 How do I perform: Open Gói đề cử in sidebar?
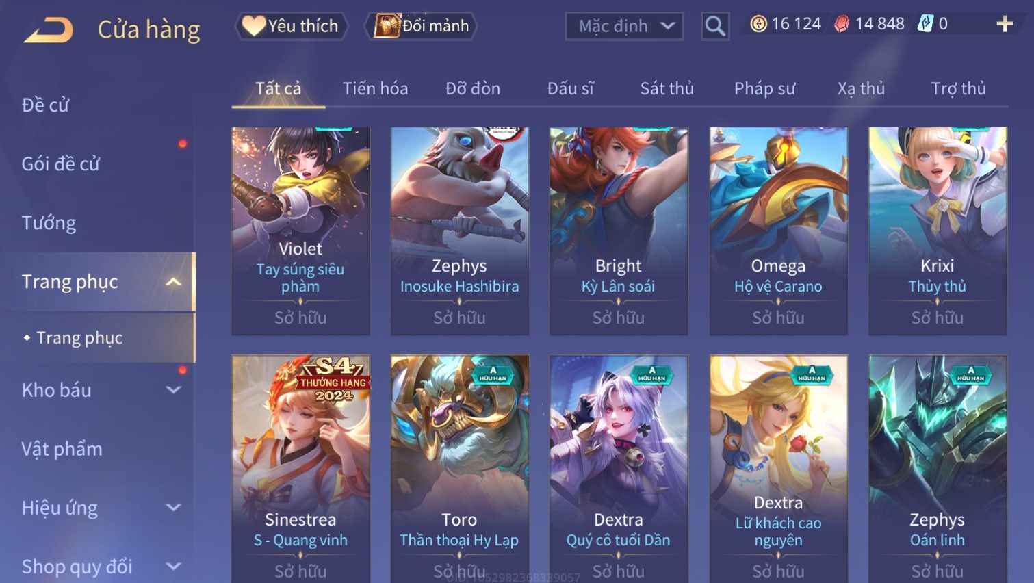60,164
